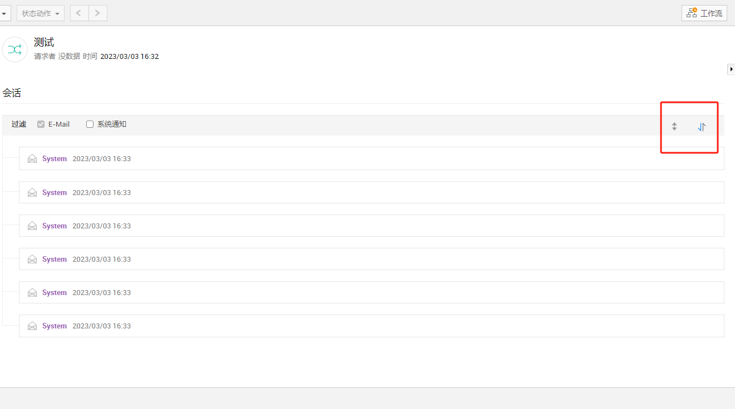Image resolution: width=735 pixels, height=409 pixels.
Task: Open the 工作流 workflow view
Action: [x=704, y=13]
